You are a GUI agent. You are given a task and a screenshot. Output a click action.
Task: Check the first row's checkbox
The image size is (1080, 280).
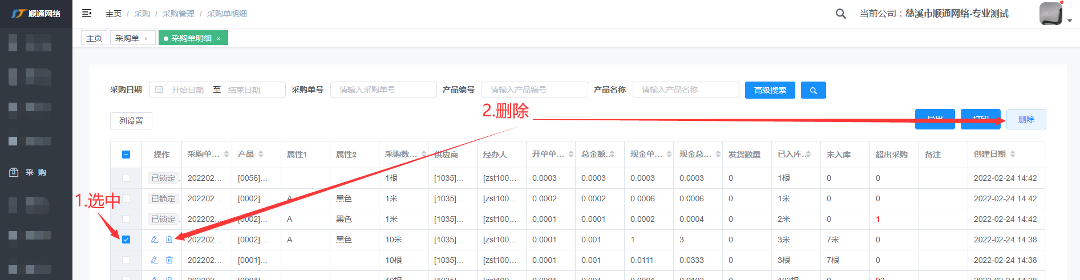[126, 178]
